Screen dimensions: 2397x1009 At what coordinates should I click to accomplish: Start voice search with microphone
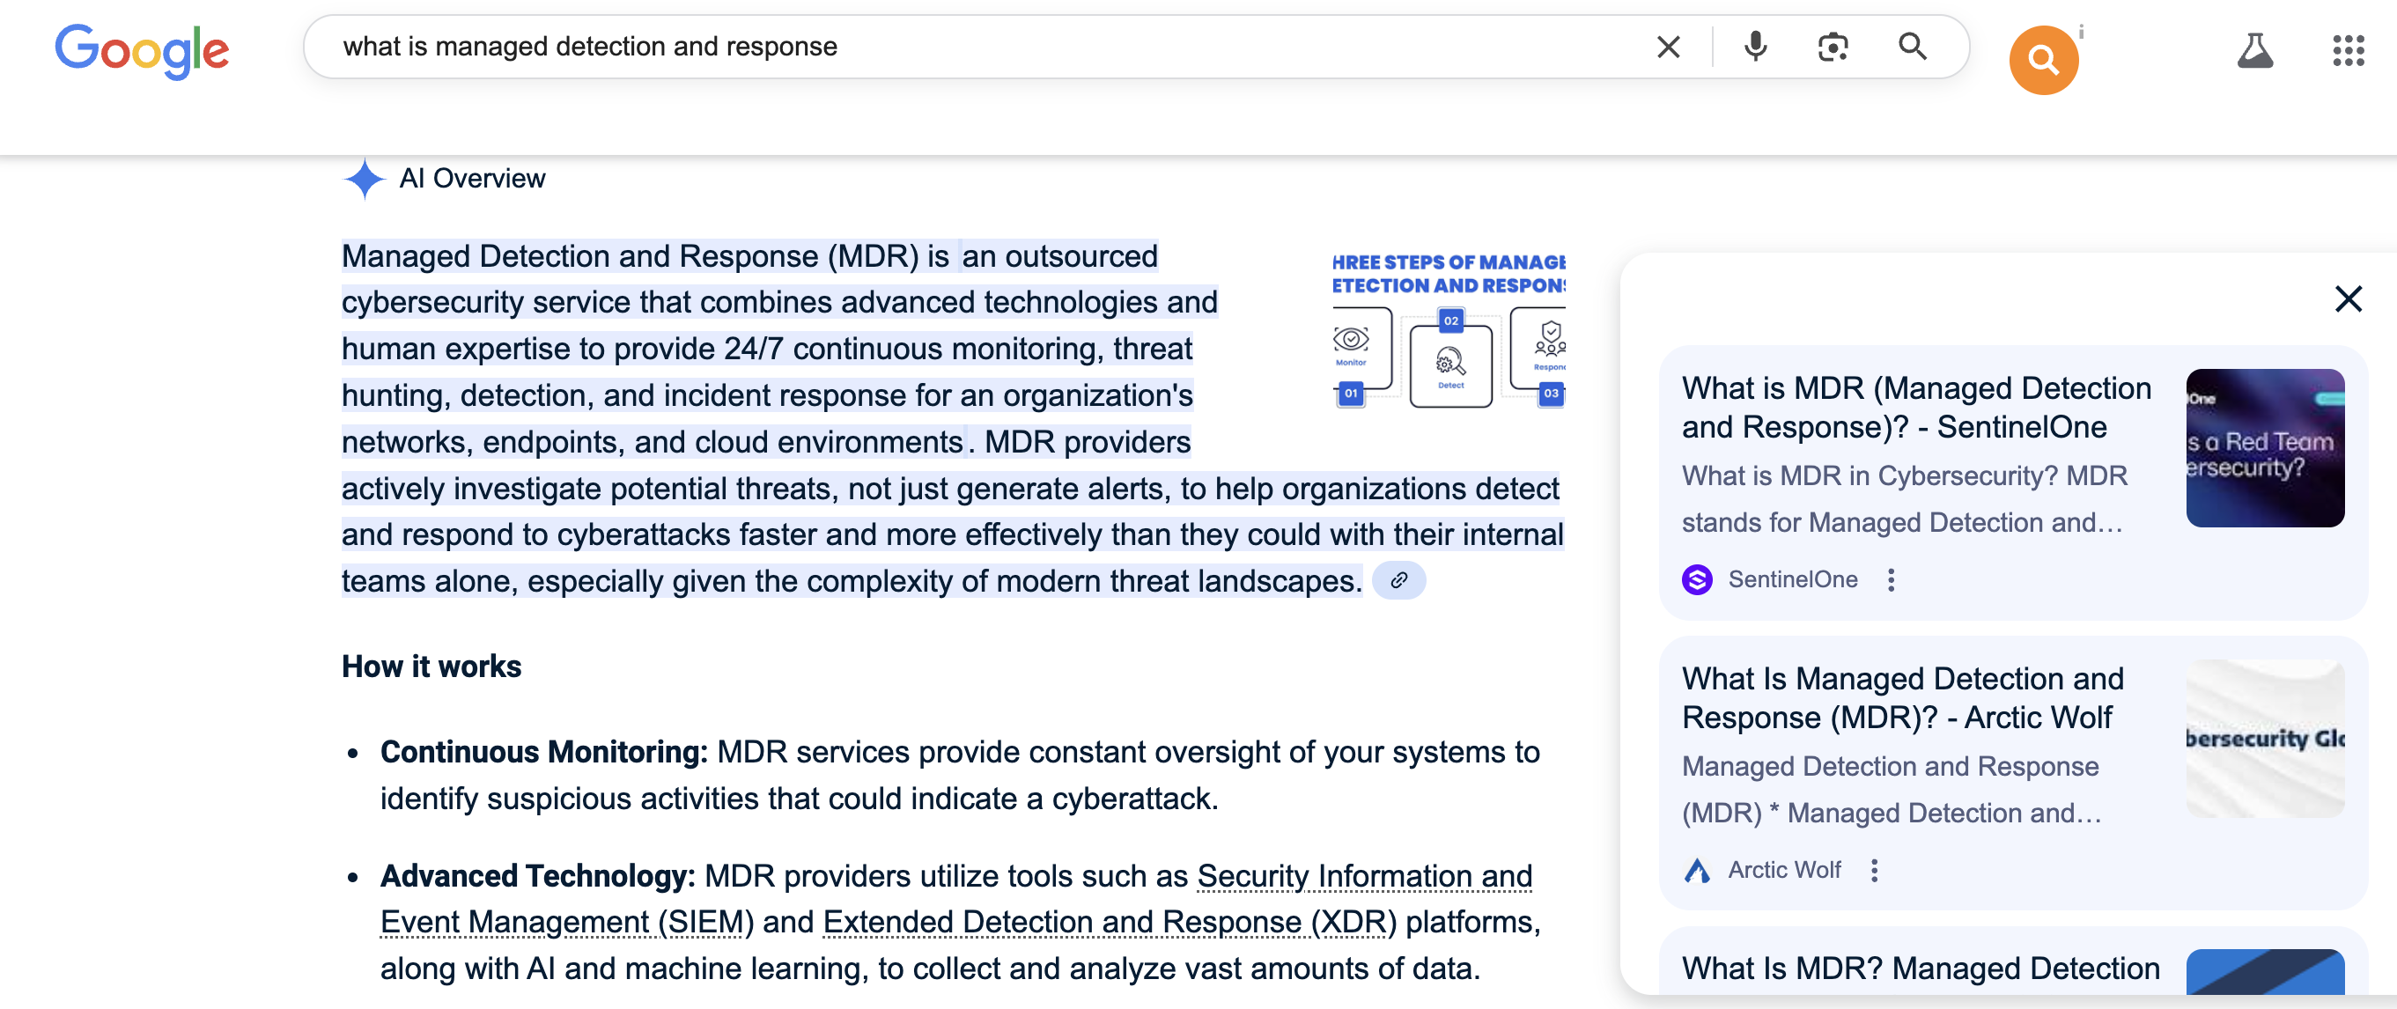pos(1755,47)
